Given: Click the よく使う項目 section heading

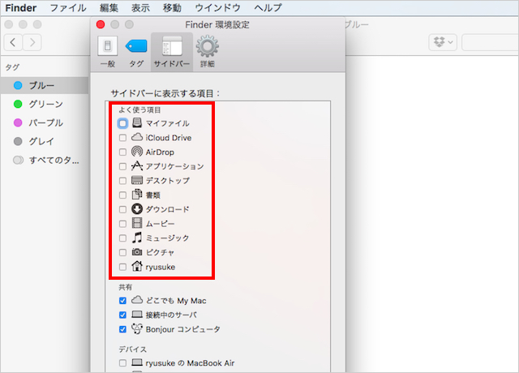Looking at the screenshot, I should [x=139, y=110].
